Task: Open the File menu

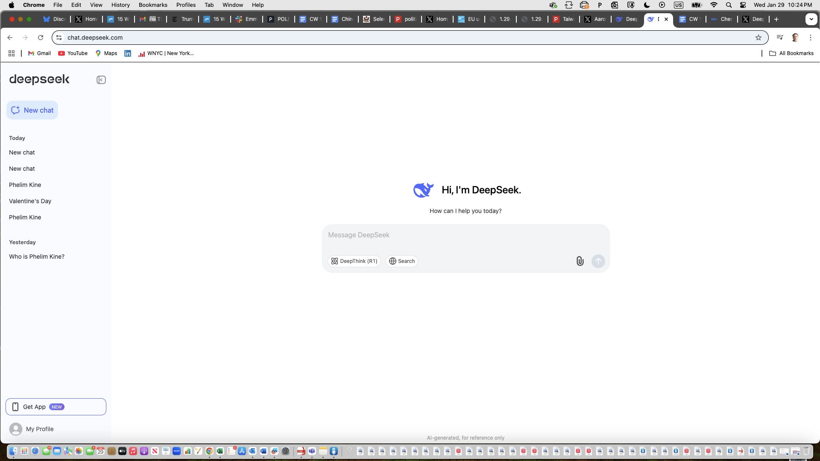Action: click(x=58, y=5)
